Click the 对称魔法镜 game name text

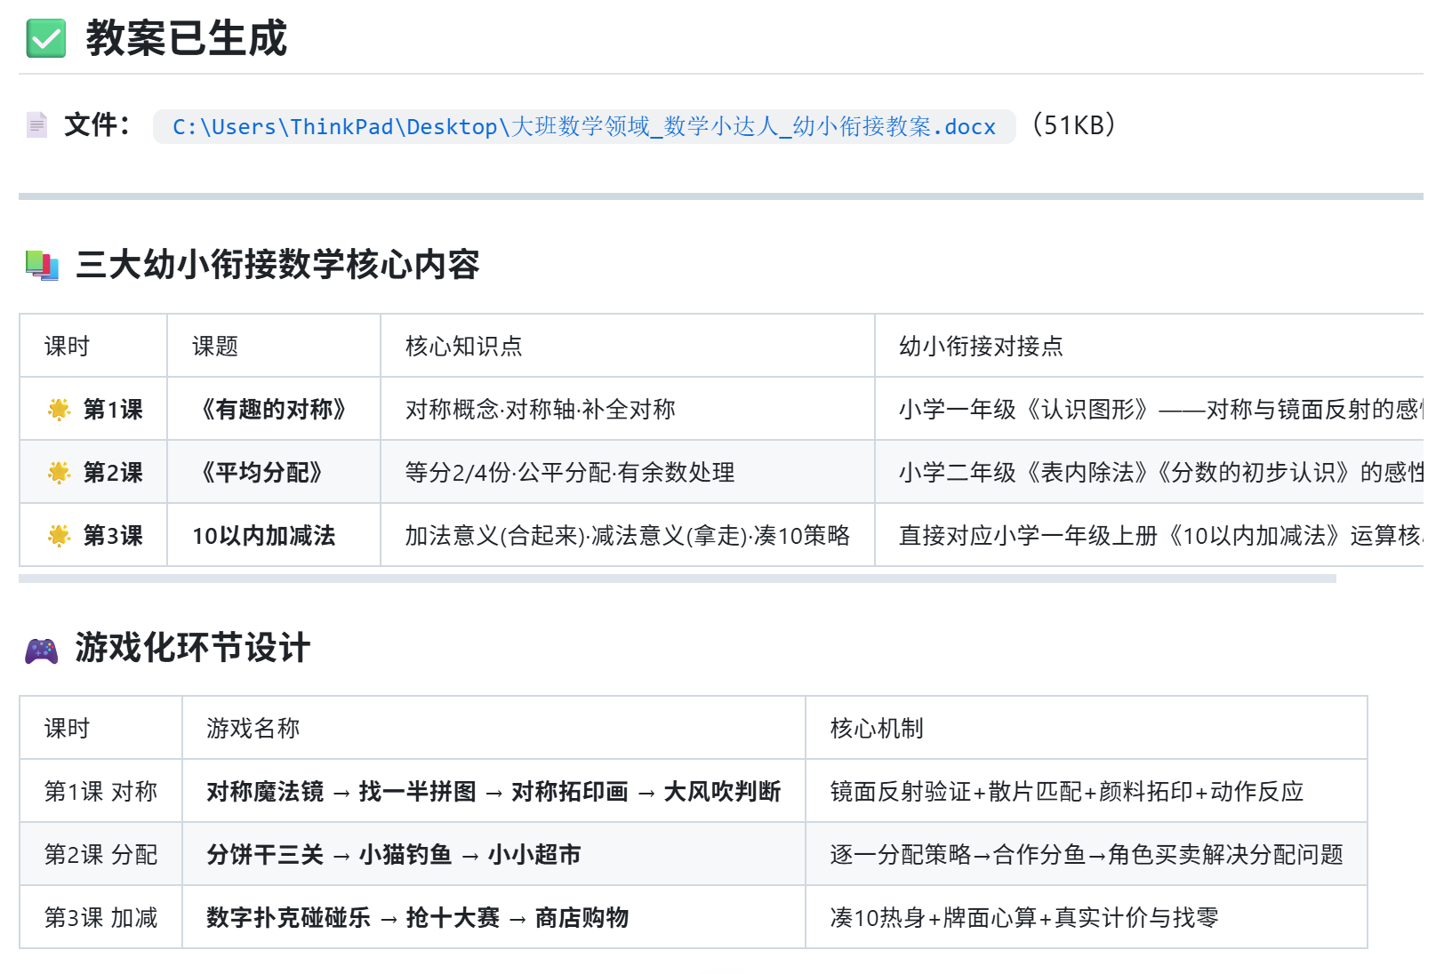point(265,792)
